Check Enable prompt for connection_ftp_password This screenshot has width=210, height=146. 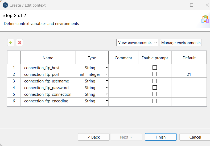(x=154, y=88)
